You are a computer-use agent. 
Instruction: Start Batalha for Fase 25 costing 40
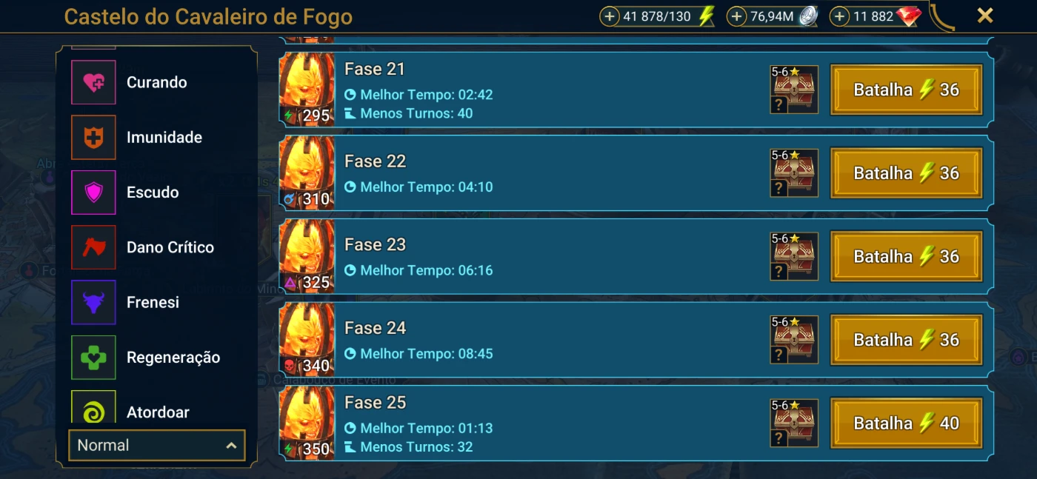coord(907,423)
